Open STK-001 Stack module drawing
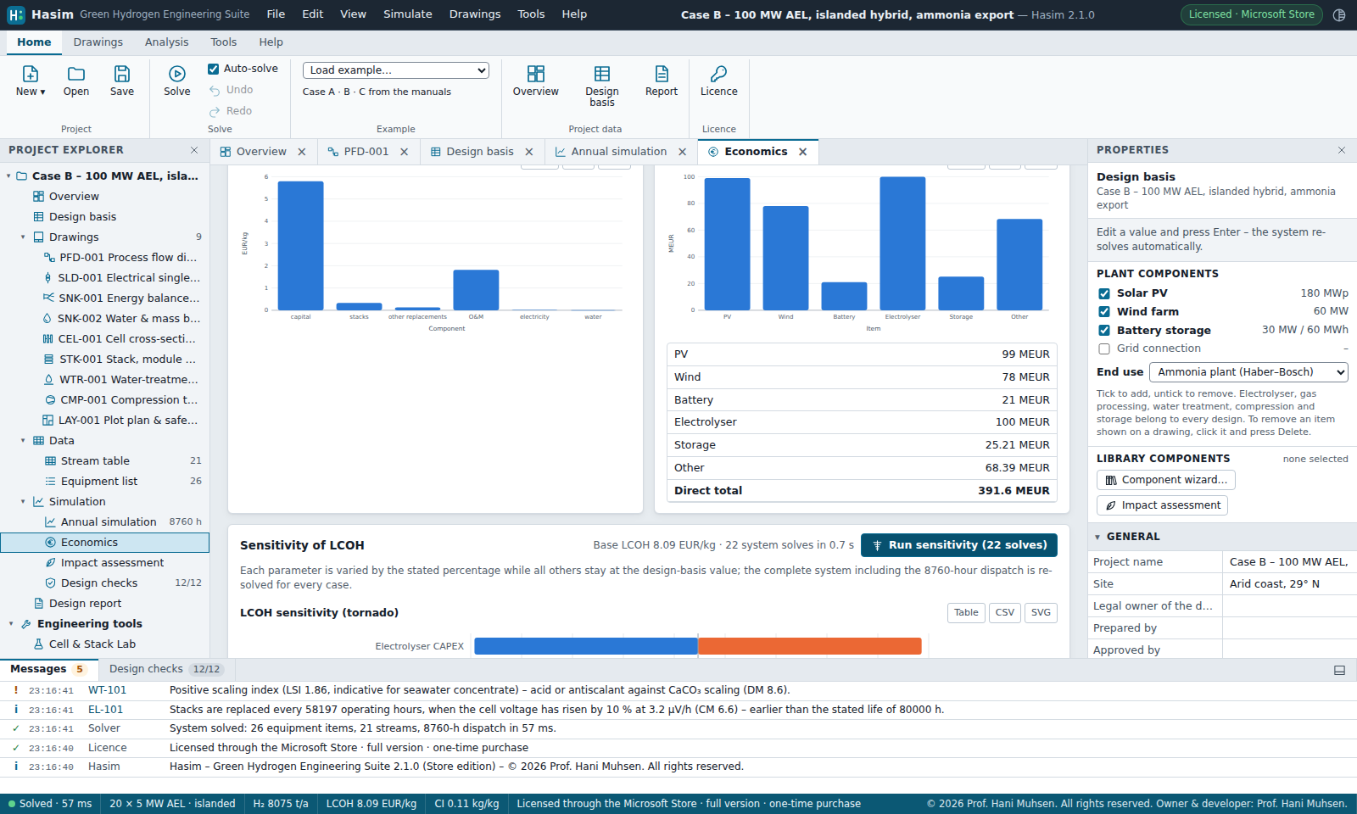Viewport: 1357px width, 814px height. [x=105, y=360]
